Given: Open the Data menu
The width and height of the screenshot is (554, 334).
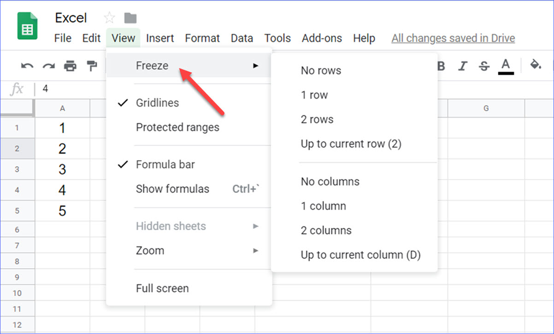Looking at the screenshot, I should coord(242,38).
